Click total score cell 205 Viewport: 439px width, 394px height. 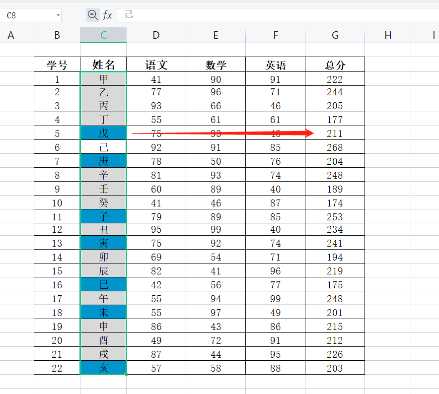pyautogui.click(x=335, y=105)
